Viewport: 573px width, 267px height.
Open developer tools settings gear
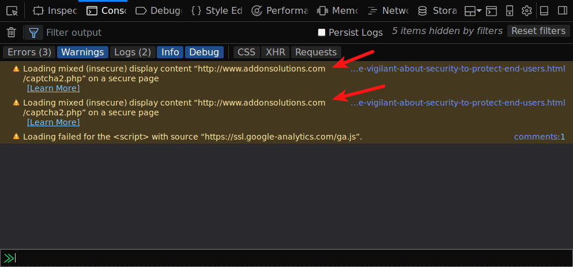526,10
